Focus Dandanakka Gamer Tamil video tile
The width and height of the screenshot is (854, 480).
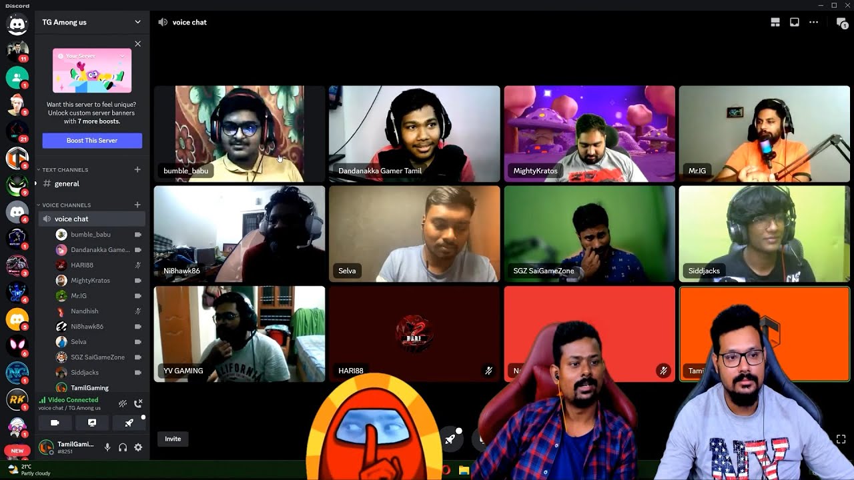(x=414, y=134)
